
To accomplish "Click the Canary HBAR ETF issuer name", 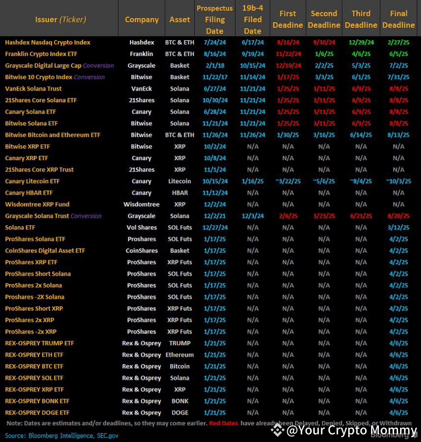I will [29, 193].
